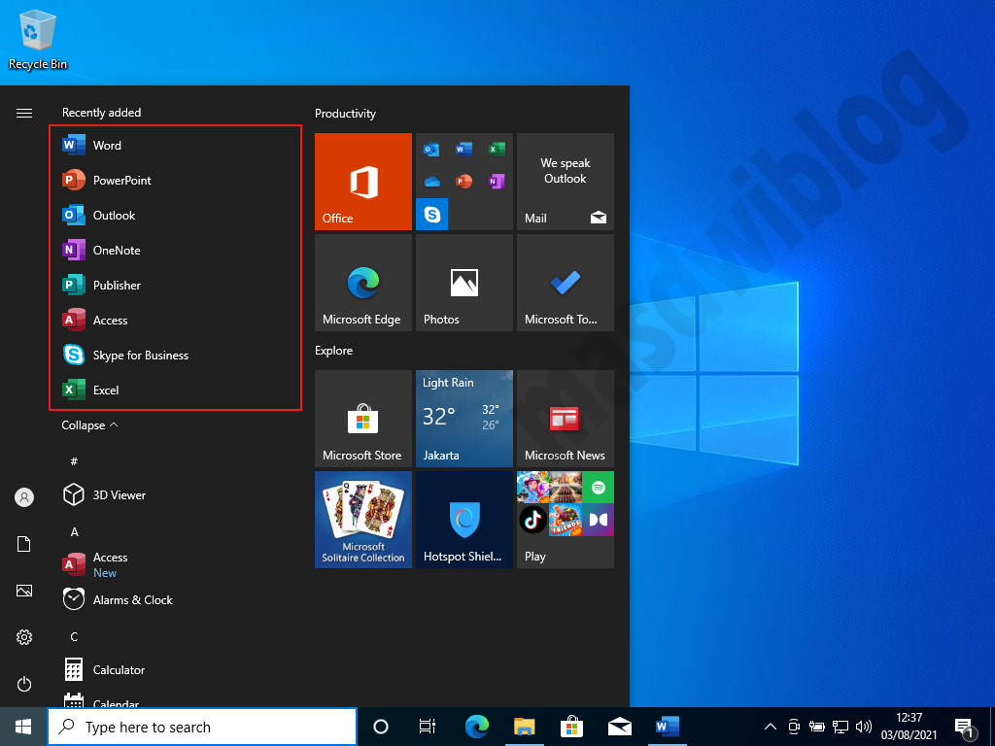The height and width of the screenshot is (746, 995).
Task: Open Excel from Recently added list
Action: 175,390
